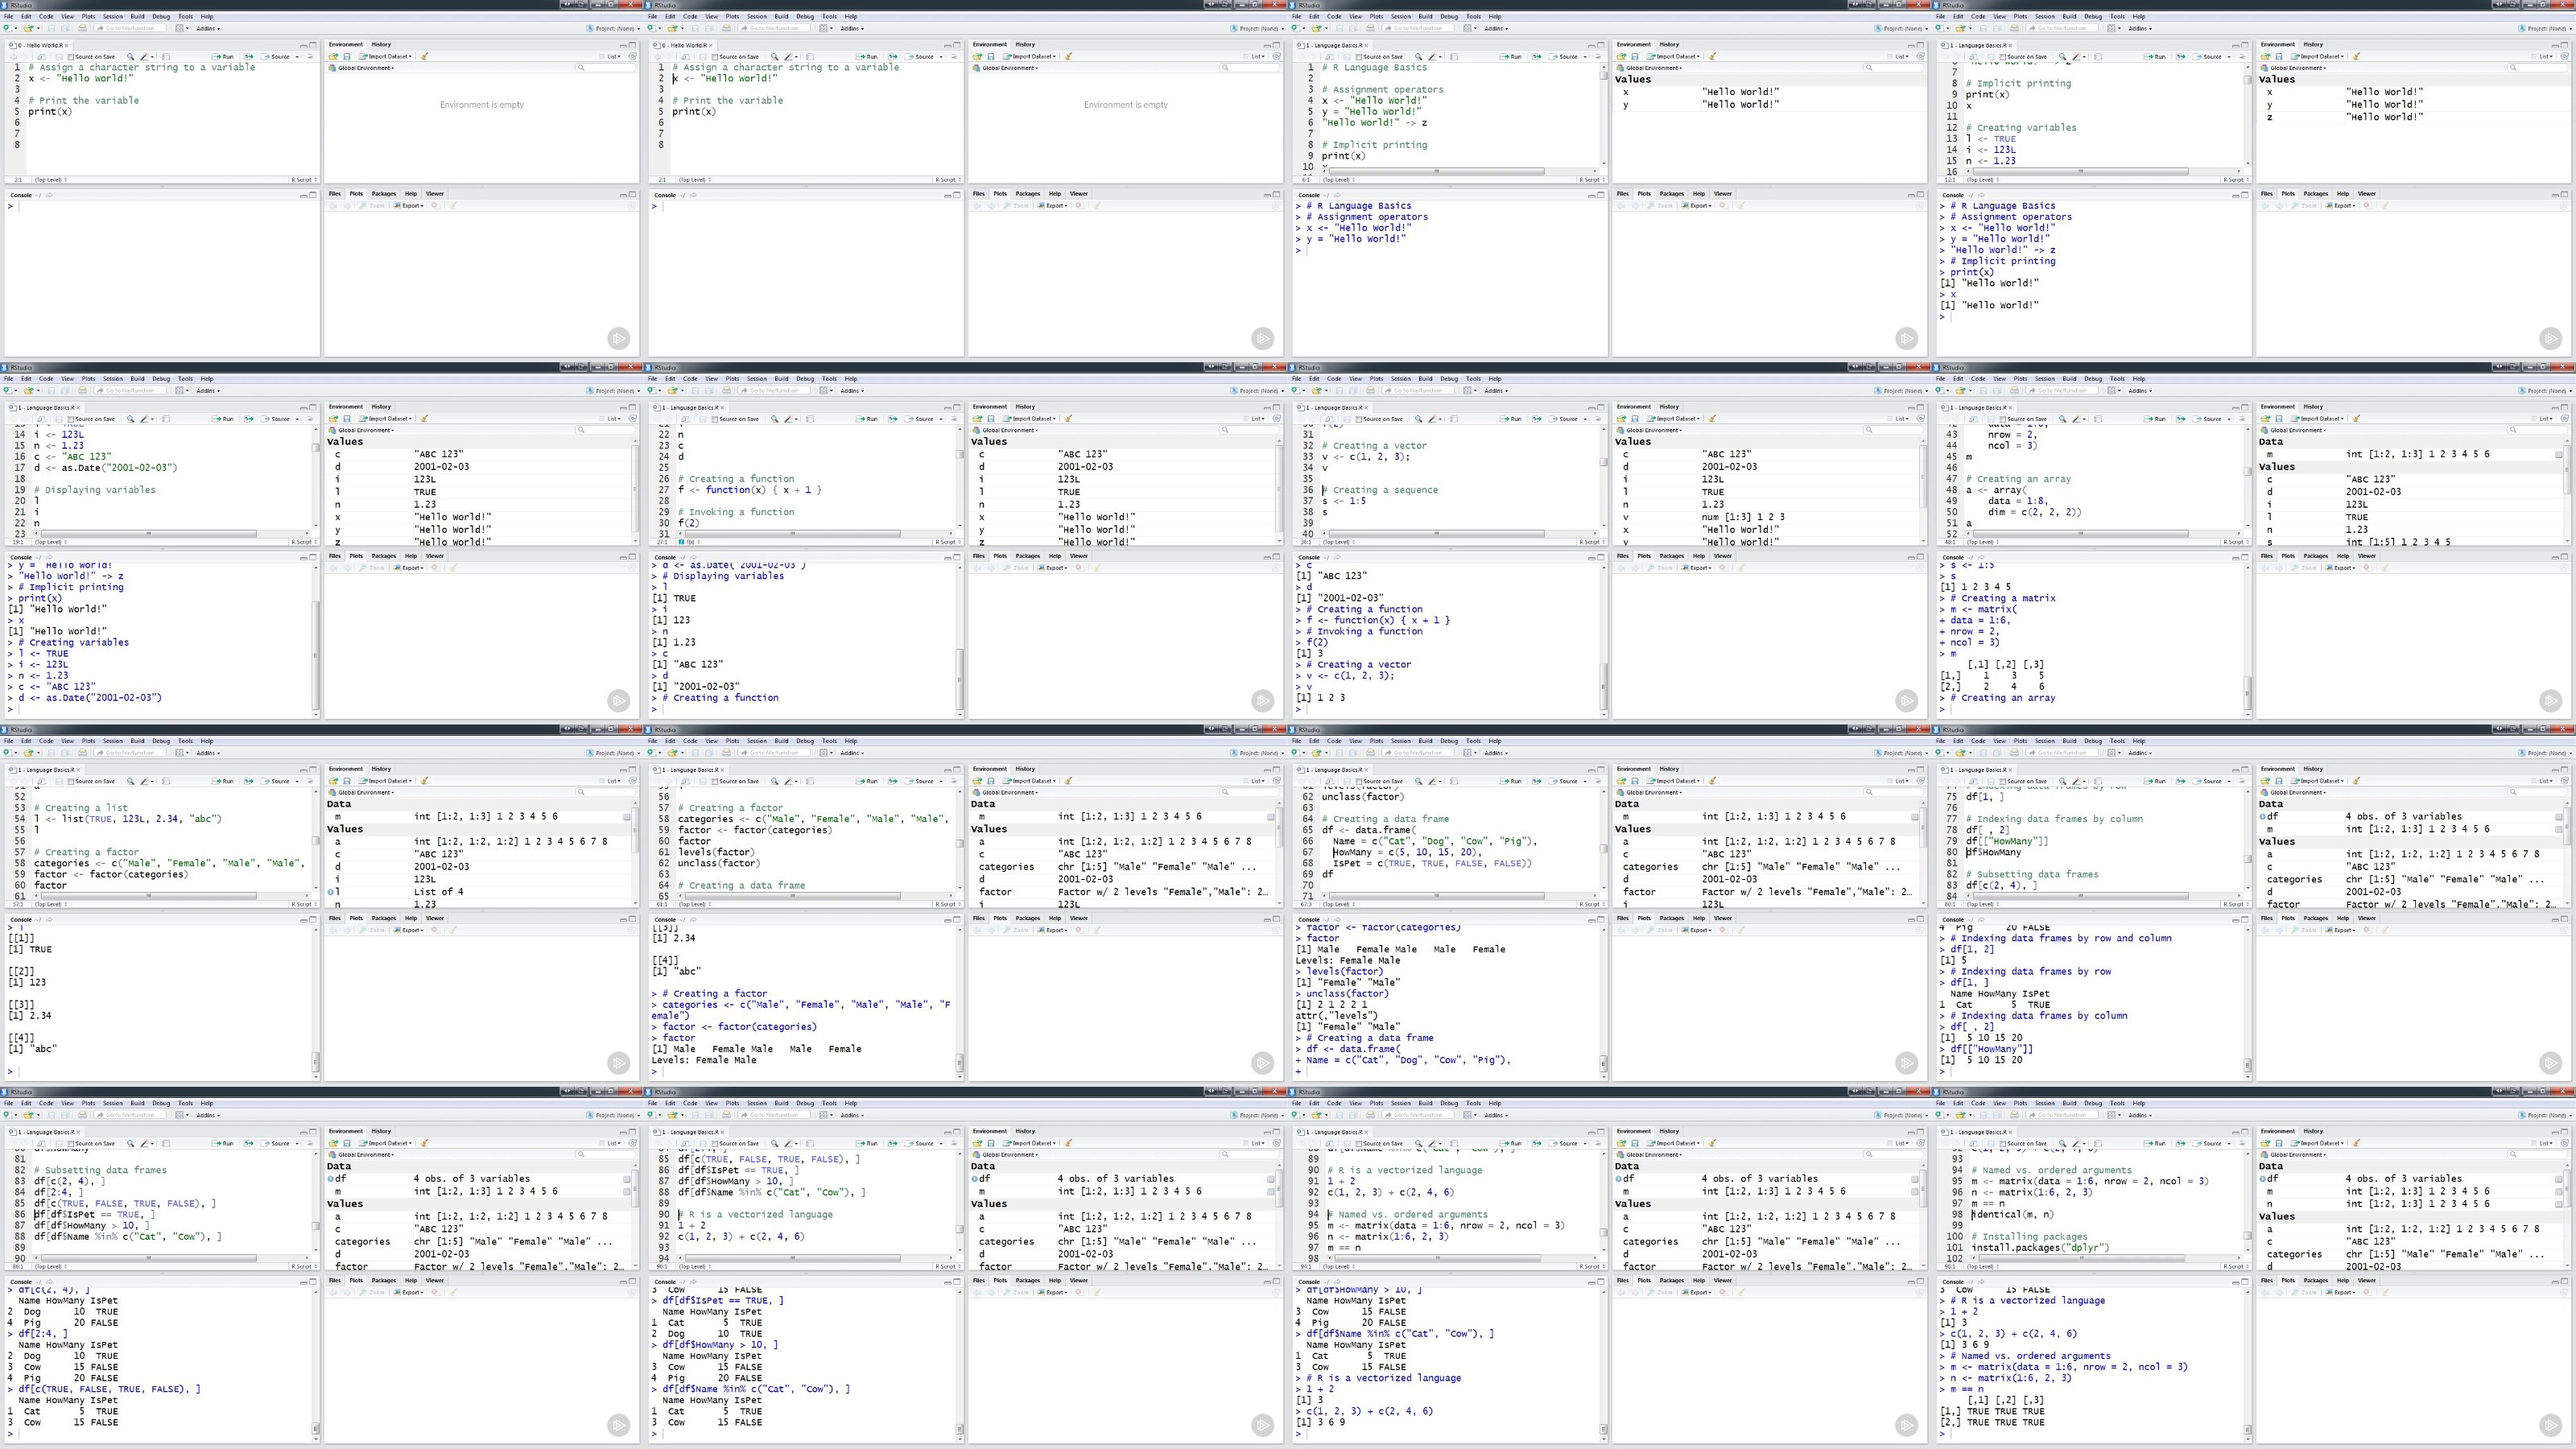Open Packages tab where Environment lists only x, y, z
Screen dimensions: 2576x1449
tap(2316, 194)
